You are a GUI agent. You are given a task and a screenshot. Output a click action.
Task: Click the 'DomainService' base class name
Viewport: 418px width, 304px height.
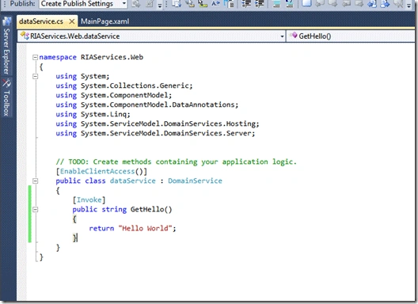click(195, 180)
